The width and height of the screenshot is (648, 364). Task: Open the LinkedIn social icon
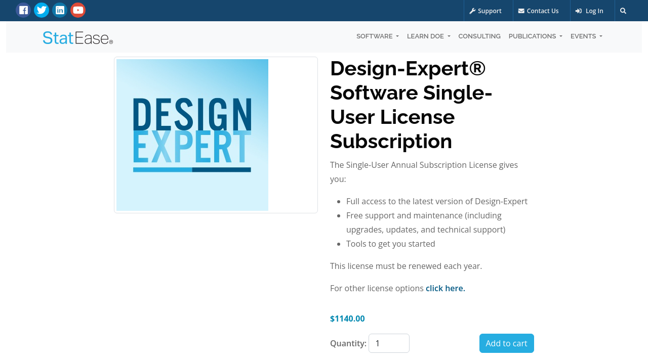pyautogui.click(x=60, y=10)
